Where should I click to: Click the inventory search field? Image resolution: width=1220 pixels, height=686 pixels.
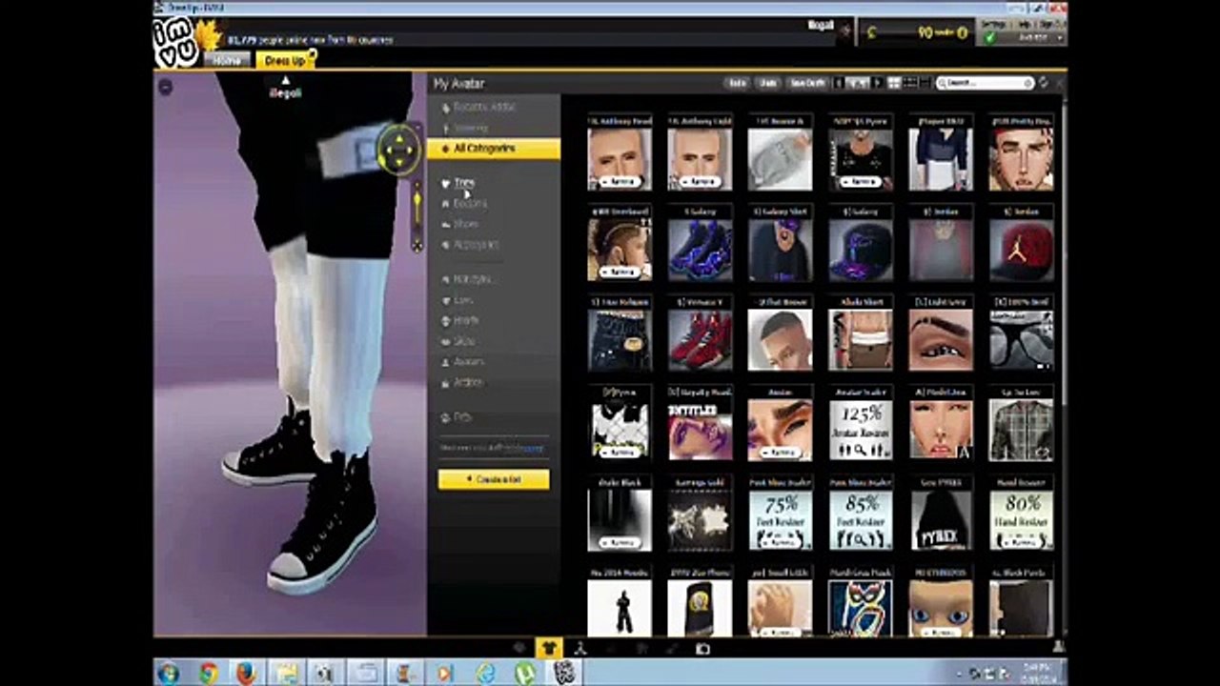(986, 83)
